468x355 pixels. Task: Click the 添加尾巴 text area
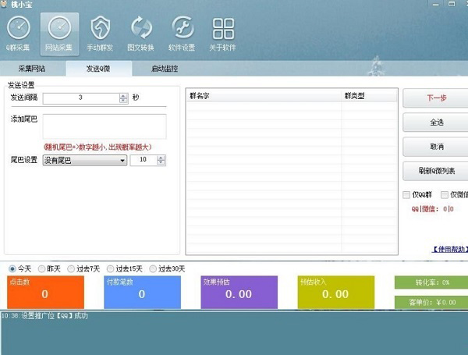click(x=105, y=126)
